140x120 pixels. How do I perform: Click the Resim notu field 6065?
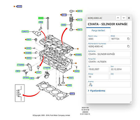[x=98, y=39]
